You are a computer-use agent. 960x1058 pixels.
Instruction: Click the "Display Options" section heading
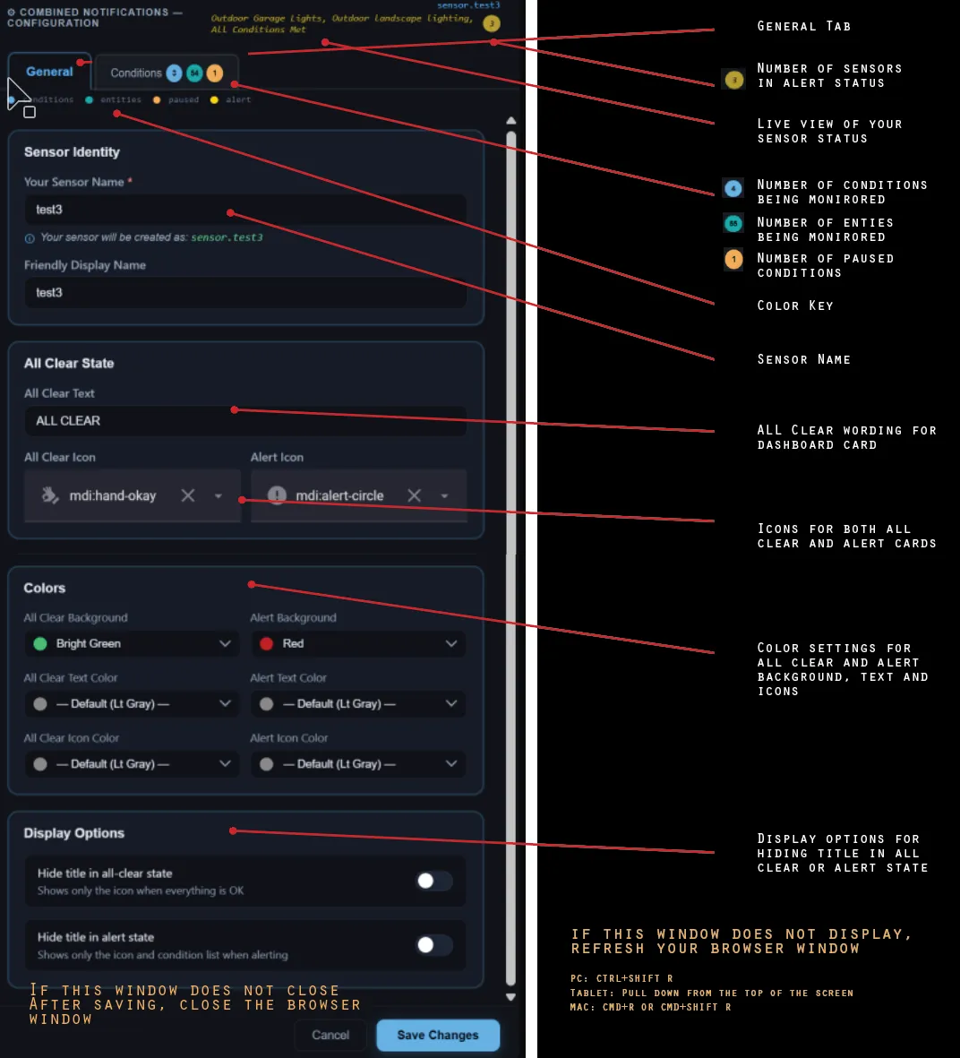click(x=74, y=833)
